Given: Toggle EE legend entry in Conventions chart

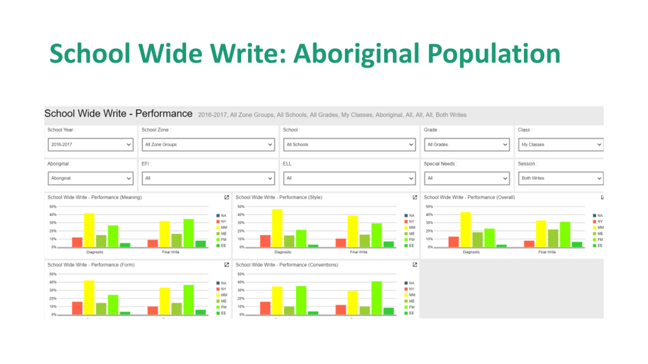Looking at the screenshot, I should click(411, 313).
